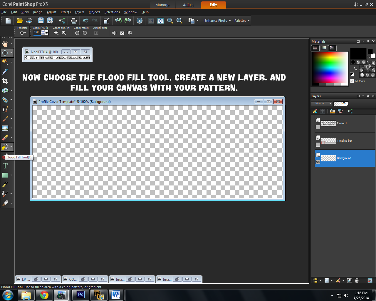Uncheck the All tools checkbox
Image resolution: width=376 pixels, height=301 pixels.
(x=352, y=81)
